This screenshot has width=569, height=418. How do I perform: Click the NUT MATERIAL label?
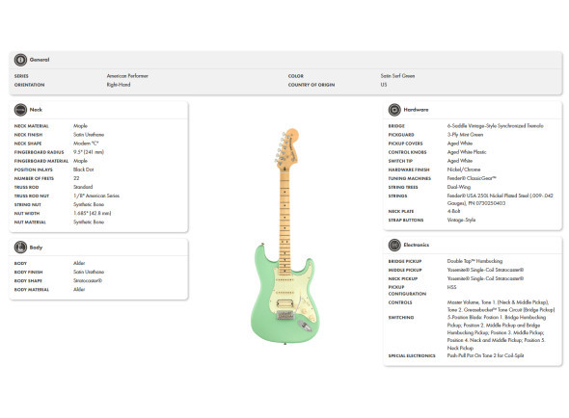[30, 222]
